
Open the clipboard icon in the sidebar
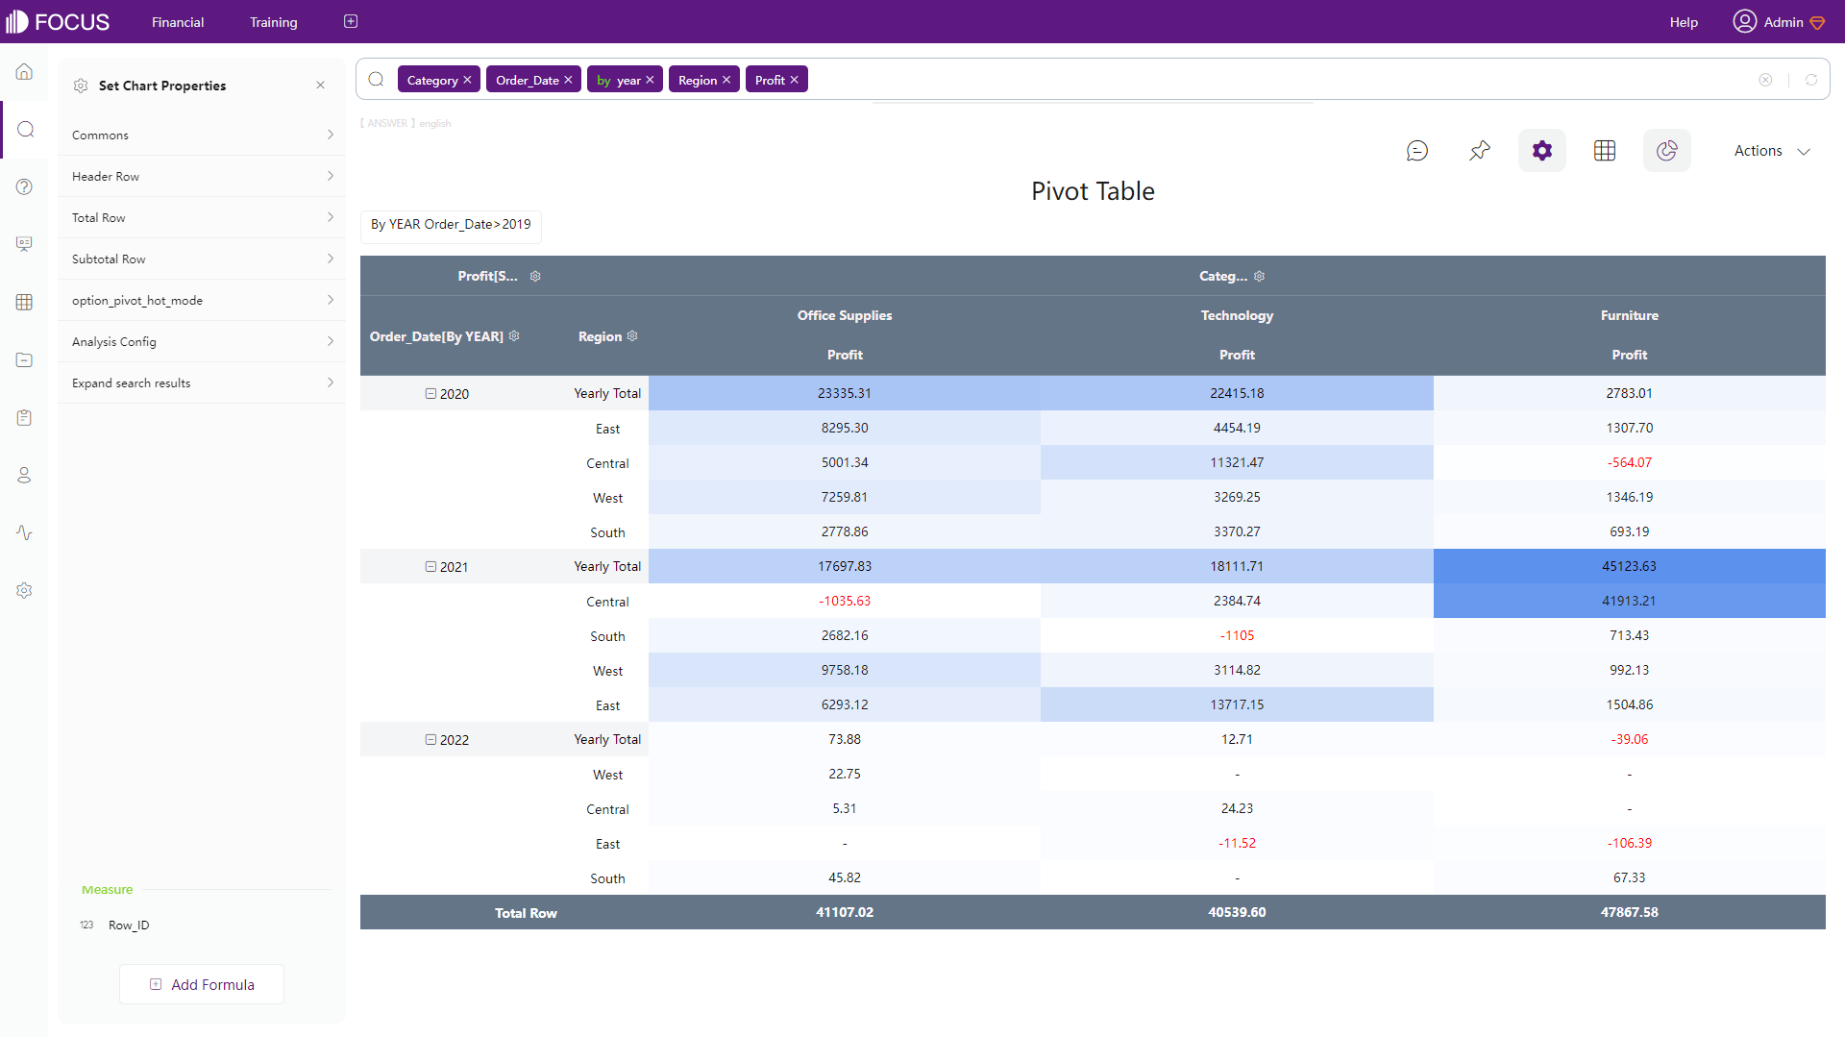coord(24,417)
